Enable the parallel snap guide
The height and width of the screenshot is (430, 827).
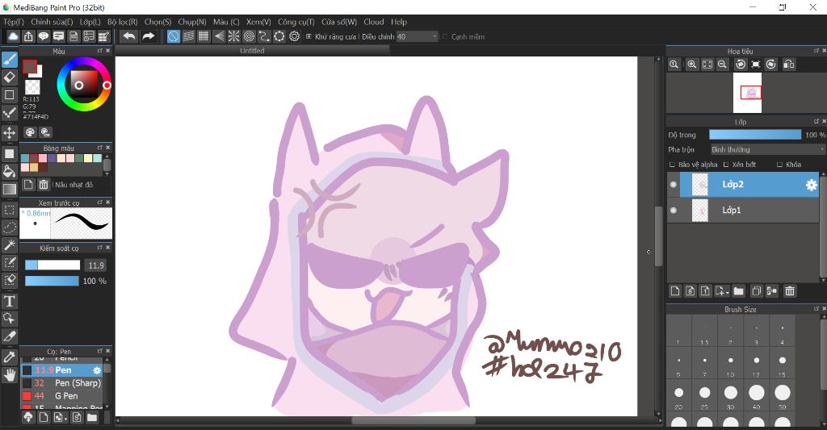tap(188, 36)
